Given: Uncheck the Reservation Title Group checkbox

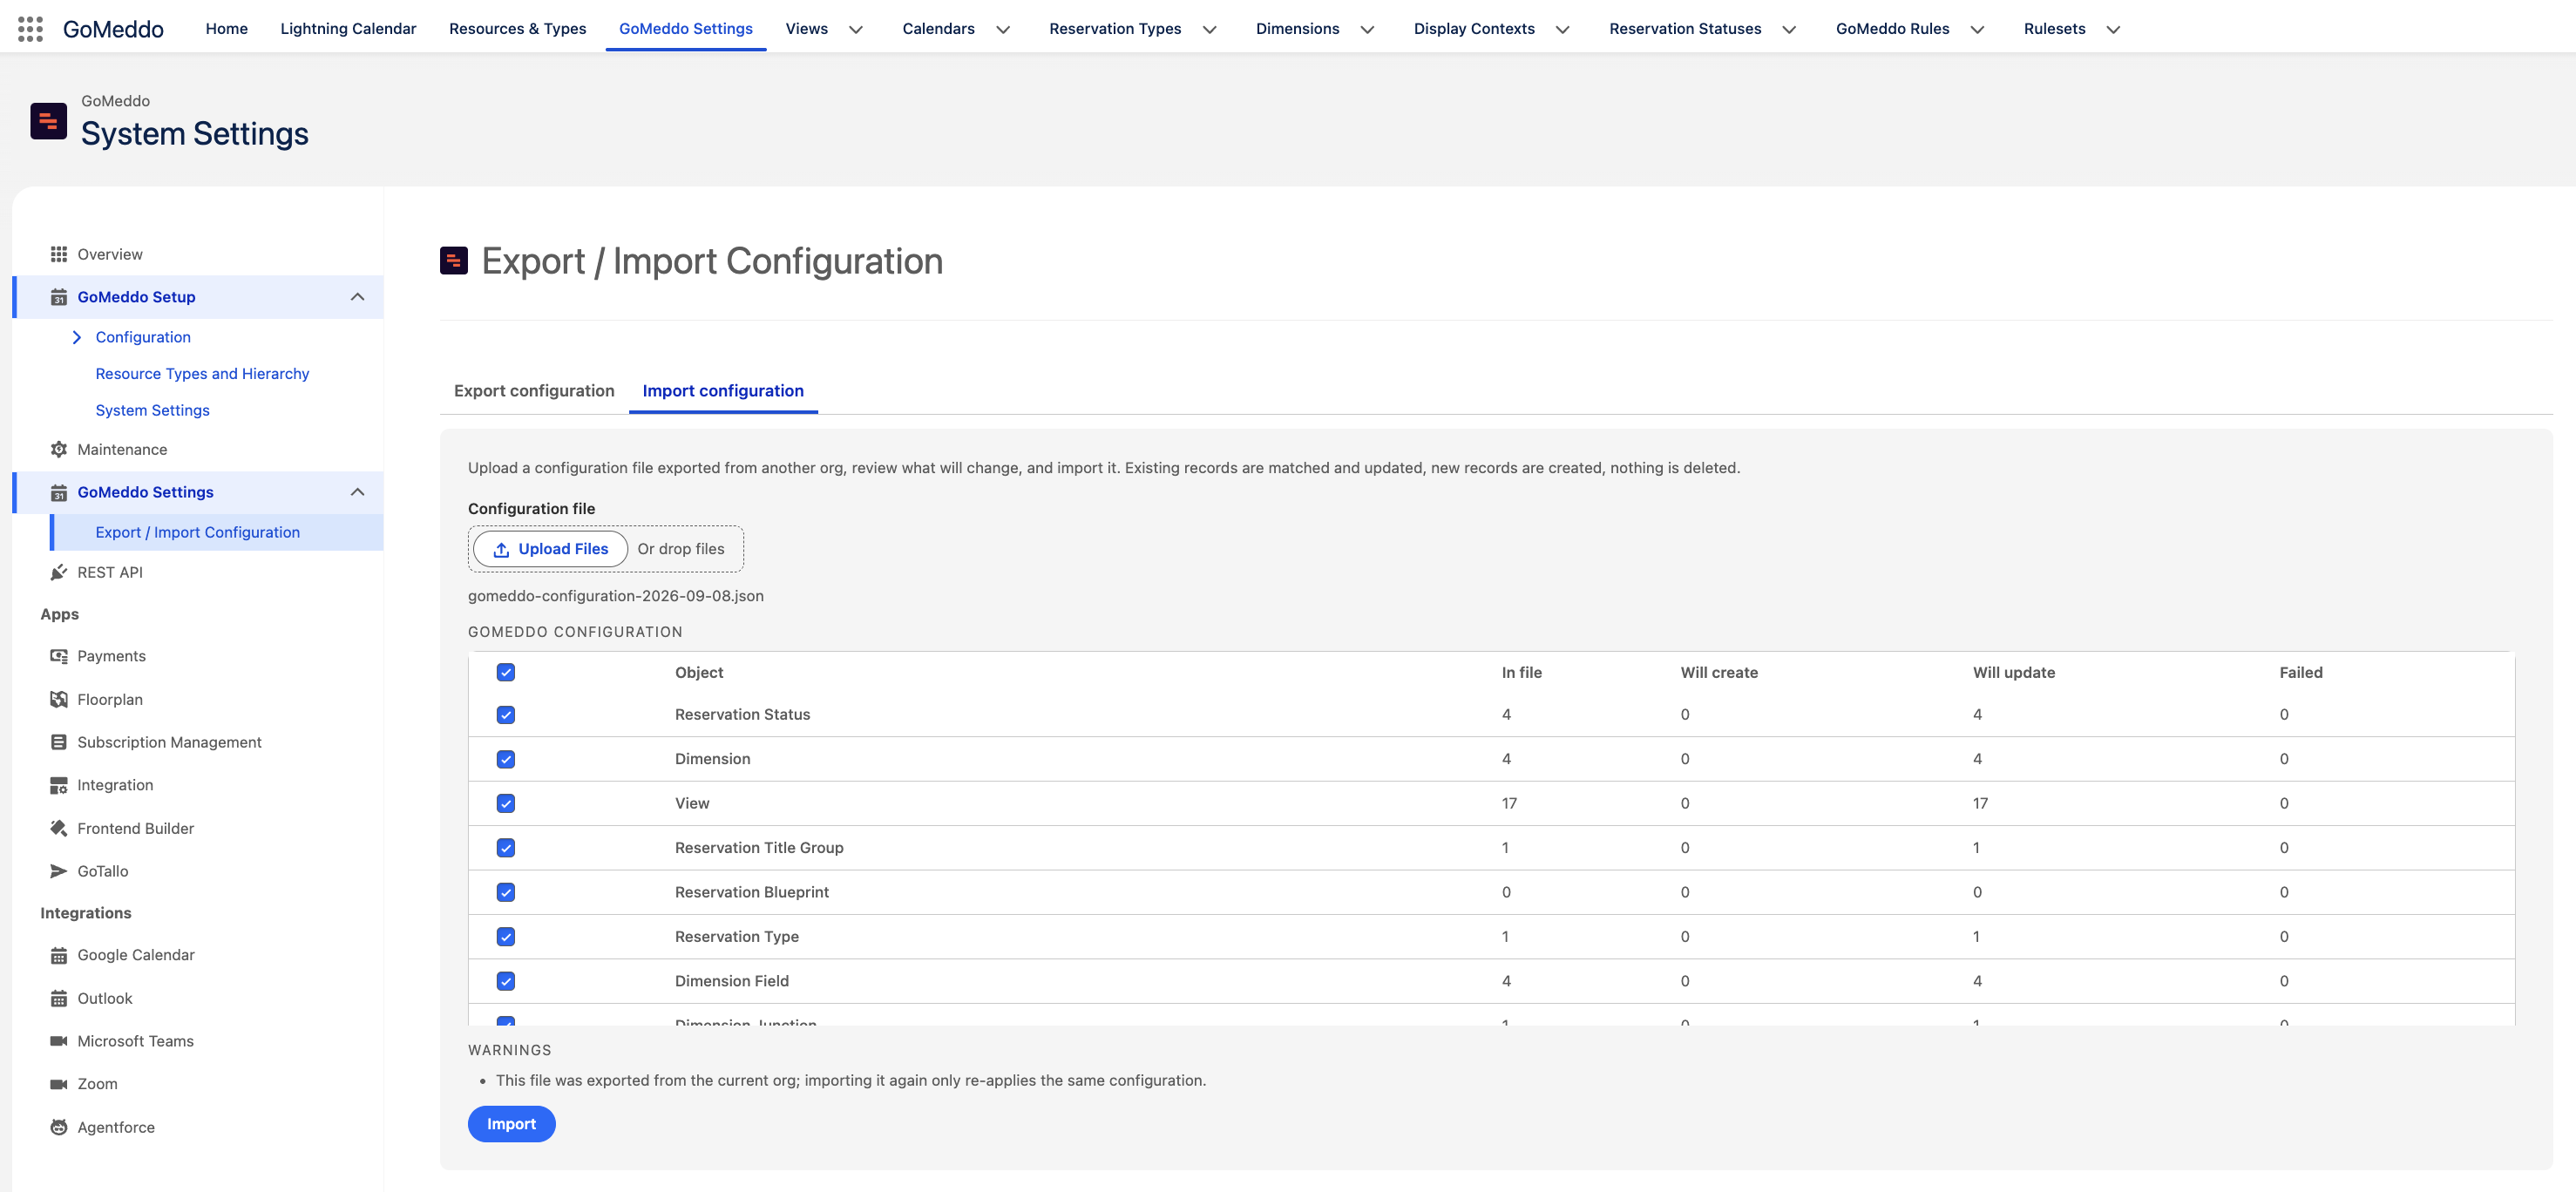Looking at the screenshot, I should [506, 848].
